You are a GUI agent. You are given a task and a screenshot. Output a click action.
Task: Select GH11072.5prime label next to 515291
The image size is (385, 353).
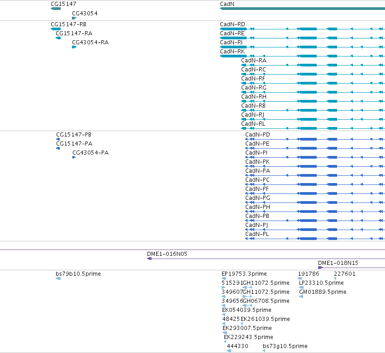266,283
